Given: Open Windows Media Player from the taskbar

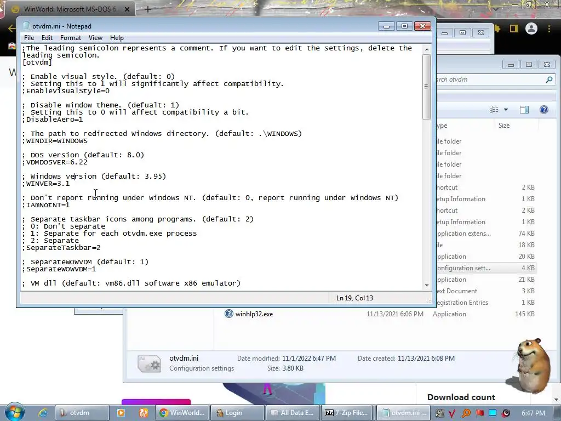Looking at the screenshot, I should click(121, 413).
